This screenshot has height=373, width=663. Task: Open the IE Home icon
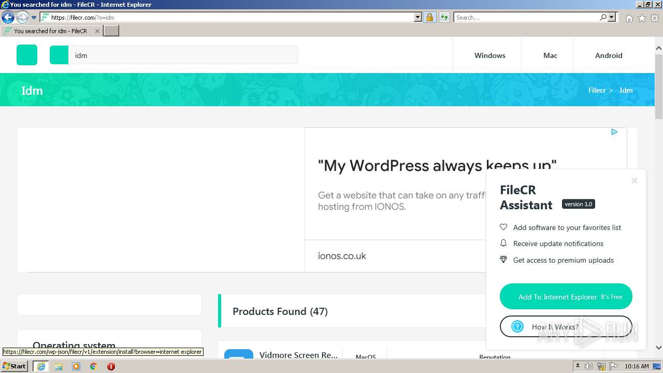point(629,18)
